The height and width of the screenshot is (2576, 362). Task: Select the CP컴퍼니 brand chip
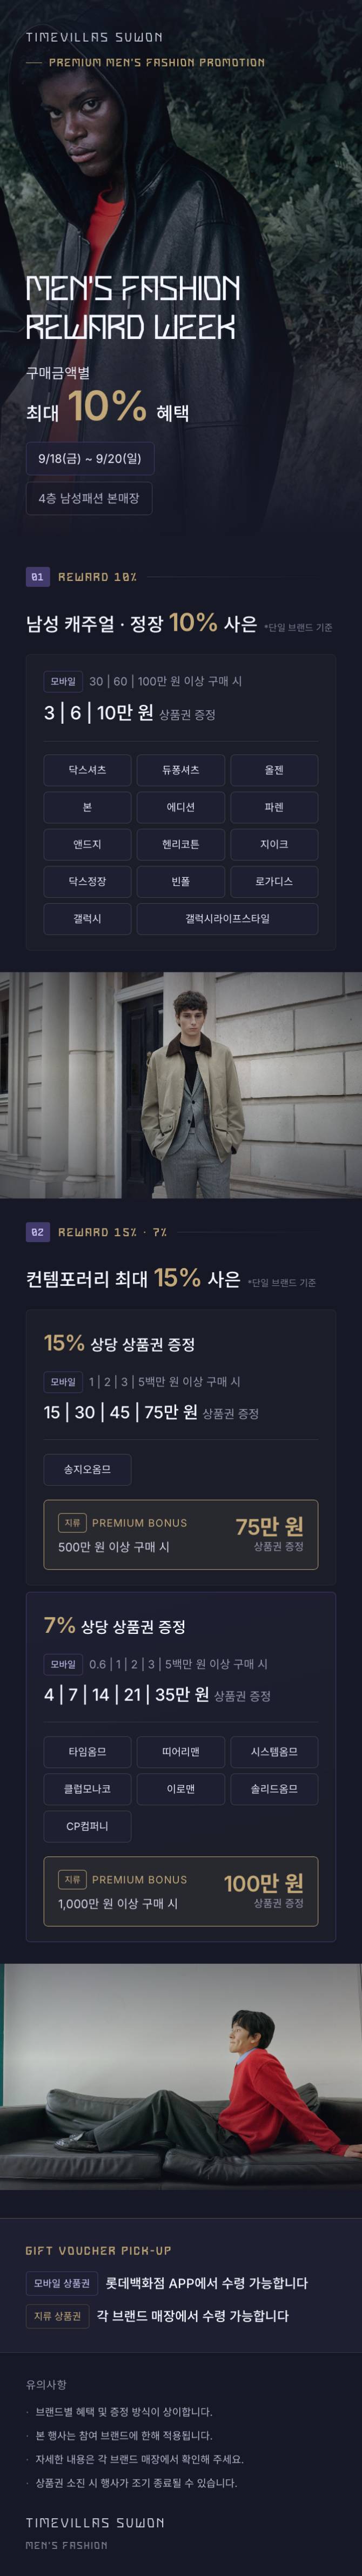tap(87, 1825)
